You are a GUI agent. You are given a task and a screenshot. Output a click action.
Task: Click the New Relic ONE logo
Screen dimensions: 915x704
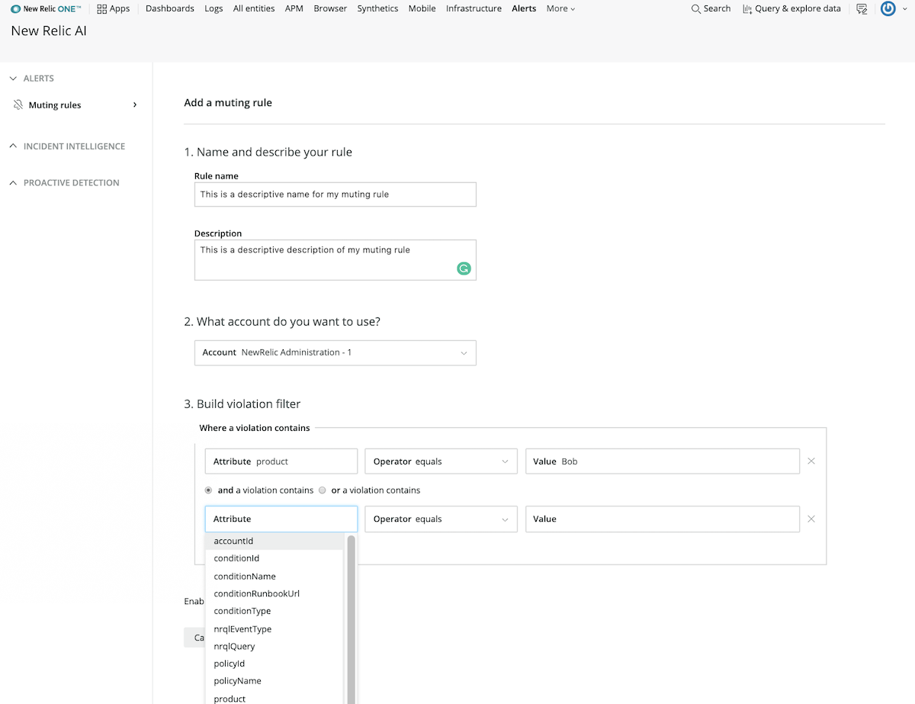coord(46,8)
